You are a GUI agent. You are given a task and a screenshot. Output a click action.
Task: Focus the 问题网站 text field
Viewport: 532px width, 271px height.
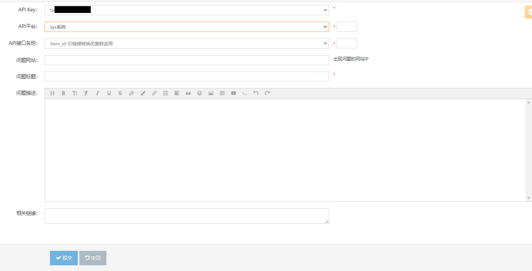[x=186, y=60]
